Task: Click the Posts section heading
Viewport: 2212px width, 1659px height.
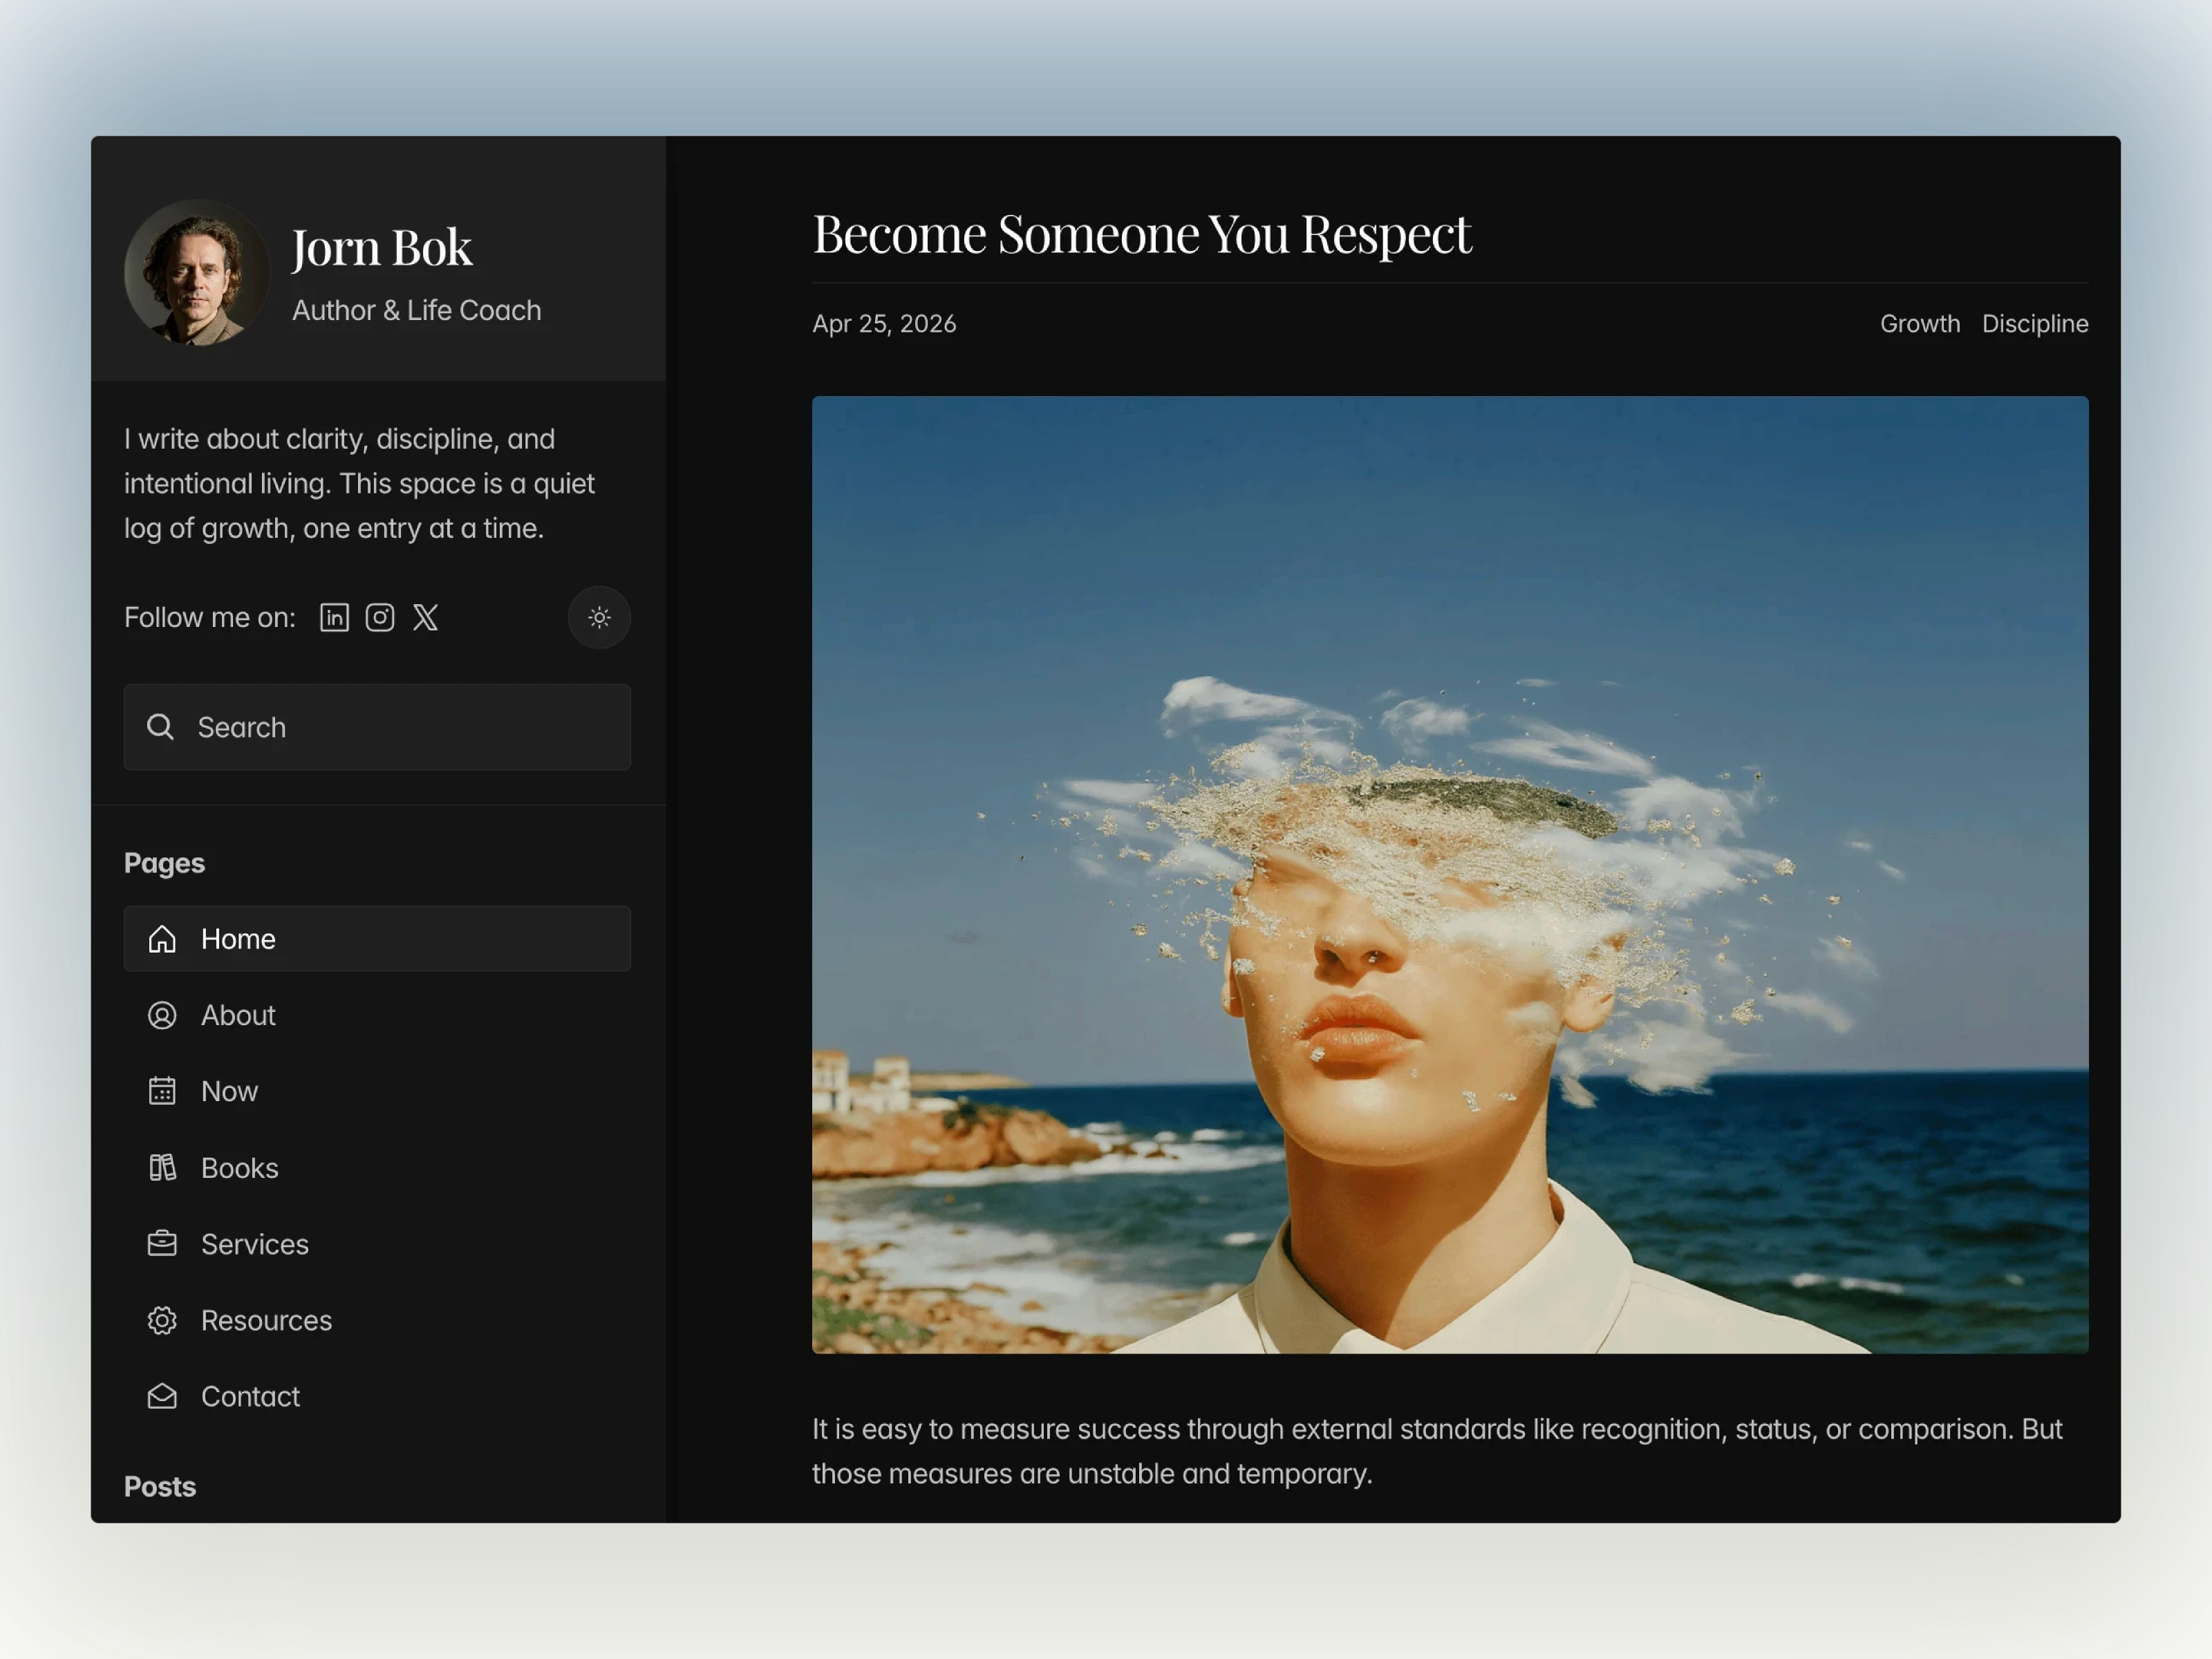Action: pyautogui.click(x=160, y=1487)
